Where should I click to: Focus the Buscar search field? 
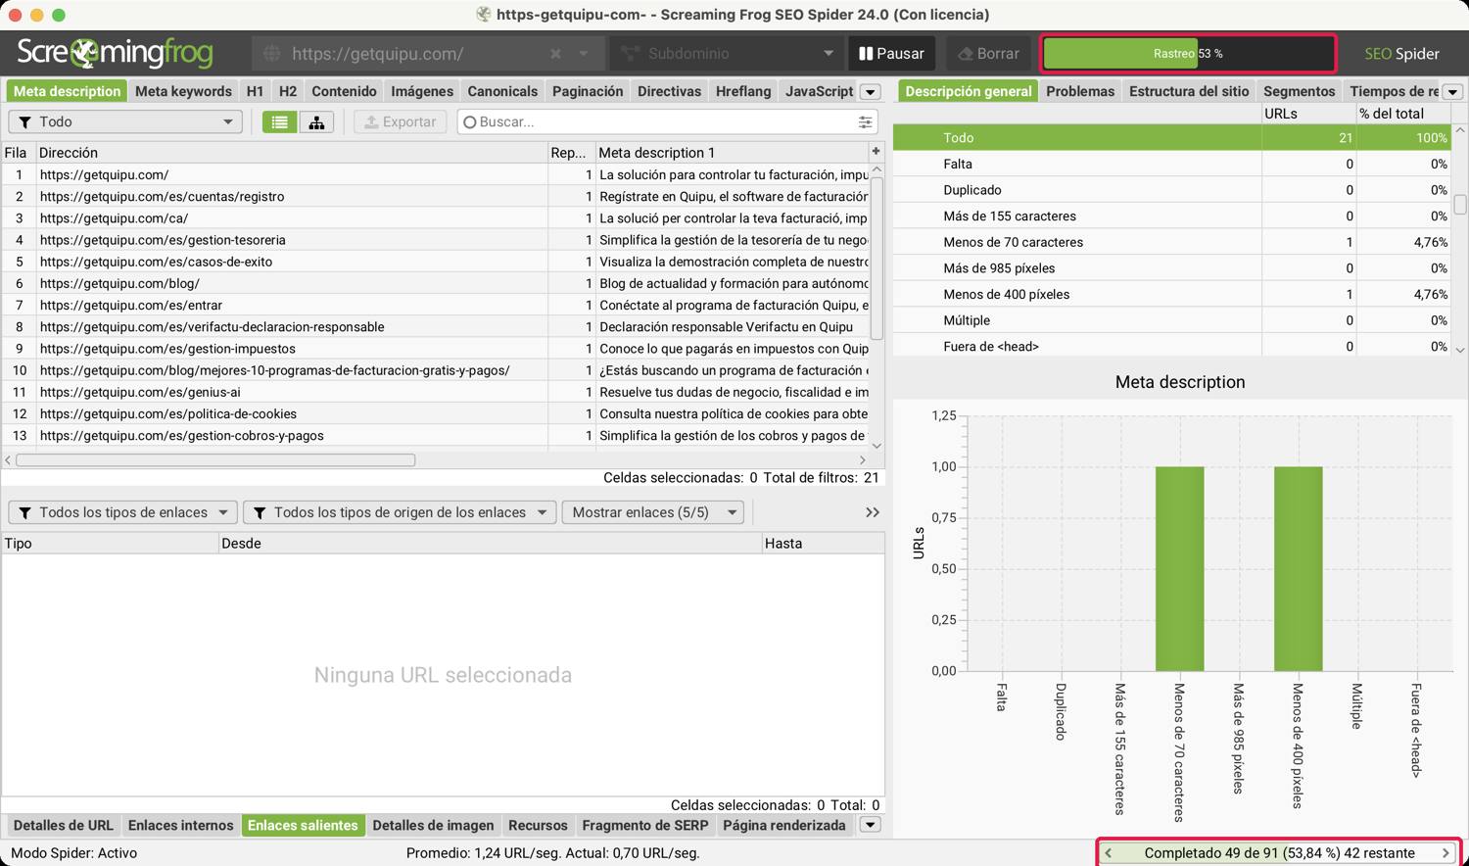(656, 121)
